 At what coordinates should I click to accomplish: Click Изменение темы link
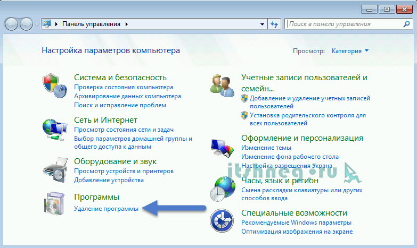(266, 148)
